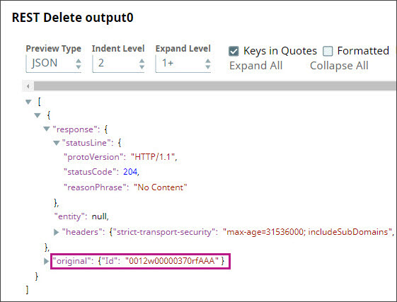This screenshot has height=302, width=397.
Task: Click the "No Content" value
Action: pos(160,187)
